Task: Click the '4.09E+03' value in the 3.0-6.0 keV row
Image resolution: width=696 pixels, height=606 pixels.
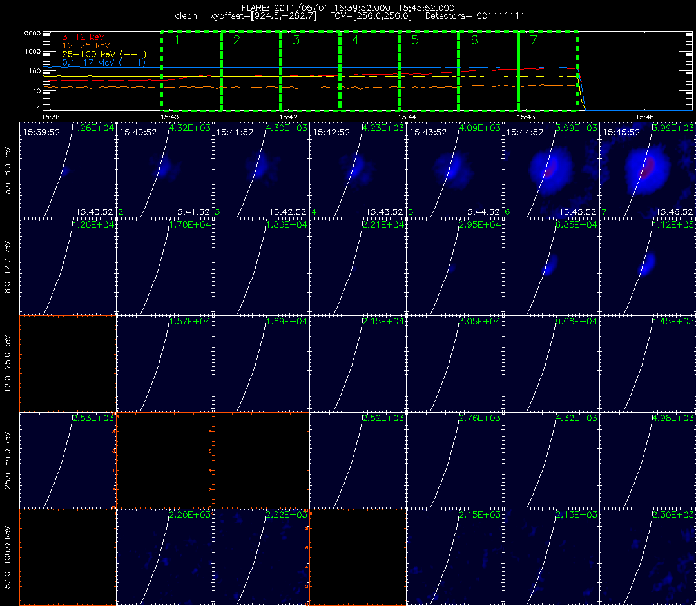Action: pos(480,128)
